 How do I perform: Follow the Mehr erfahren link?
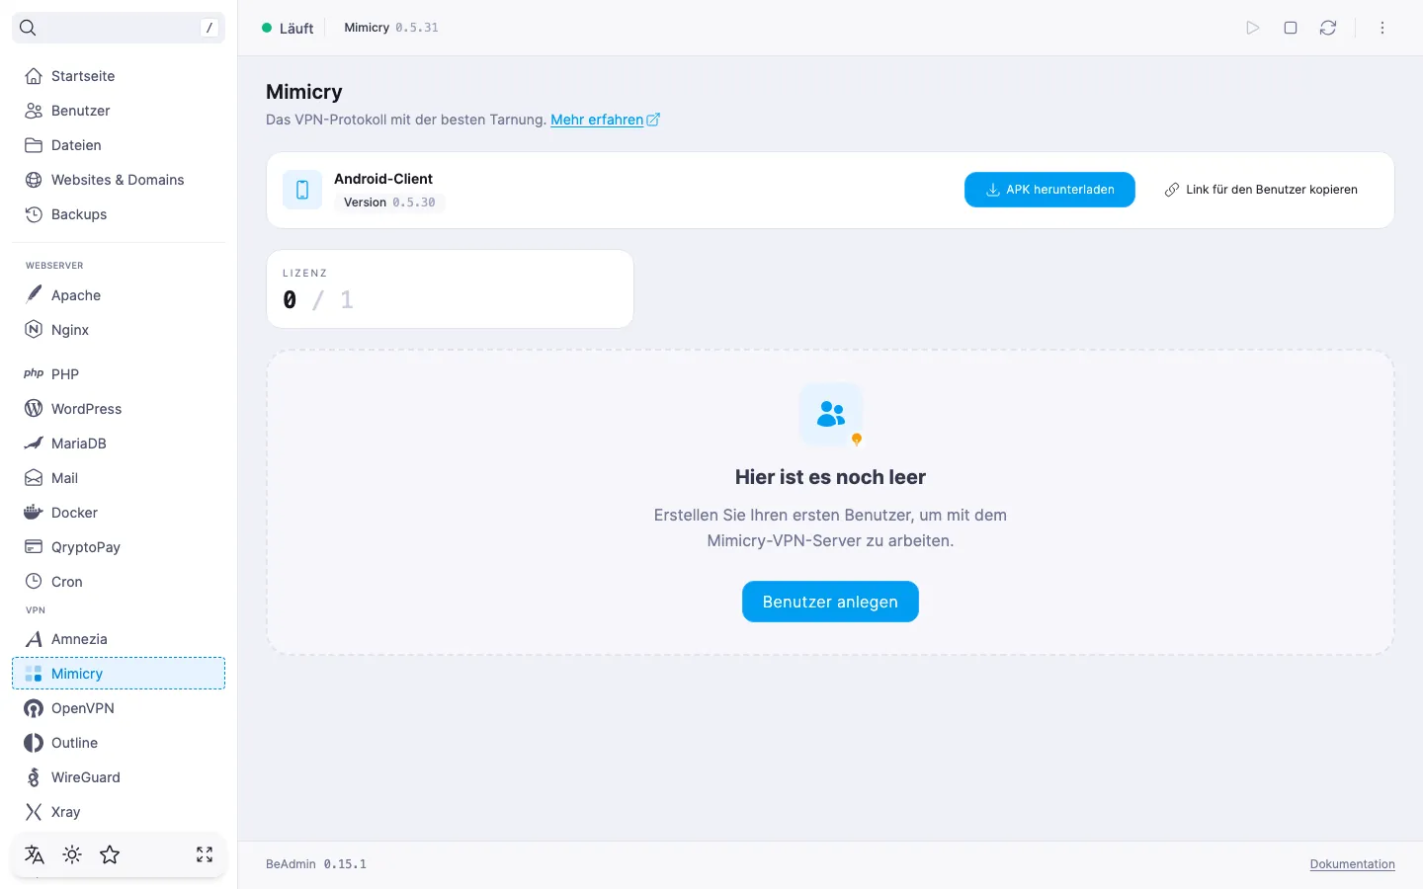tap(605, 120)
